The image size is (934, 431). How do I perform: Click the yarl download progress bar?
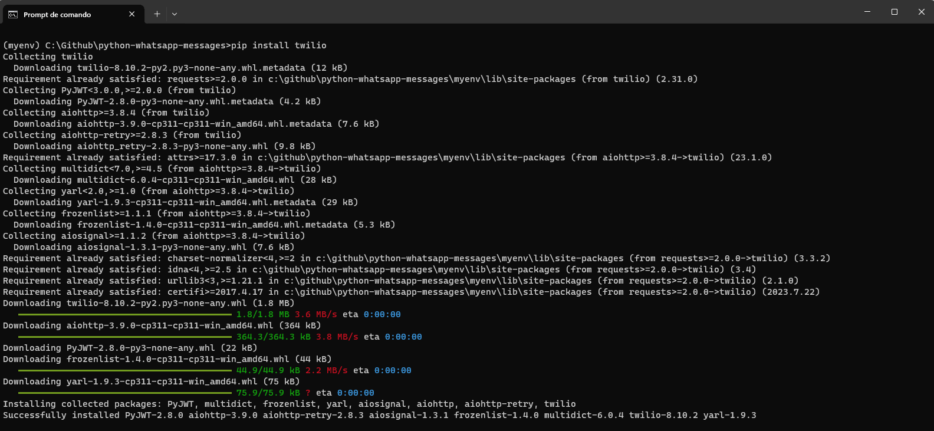click(x=124, y=393)
